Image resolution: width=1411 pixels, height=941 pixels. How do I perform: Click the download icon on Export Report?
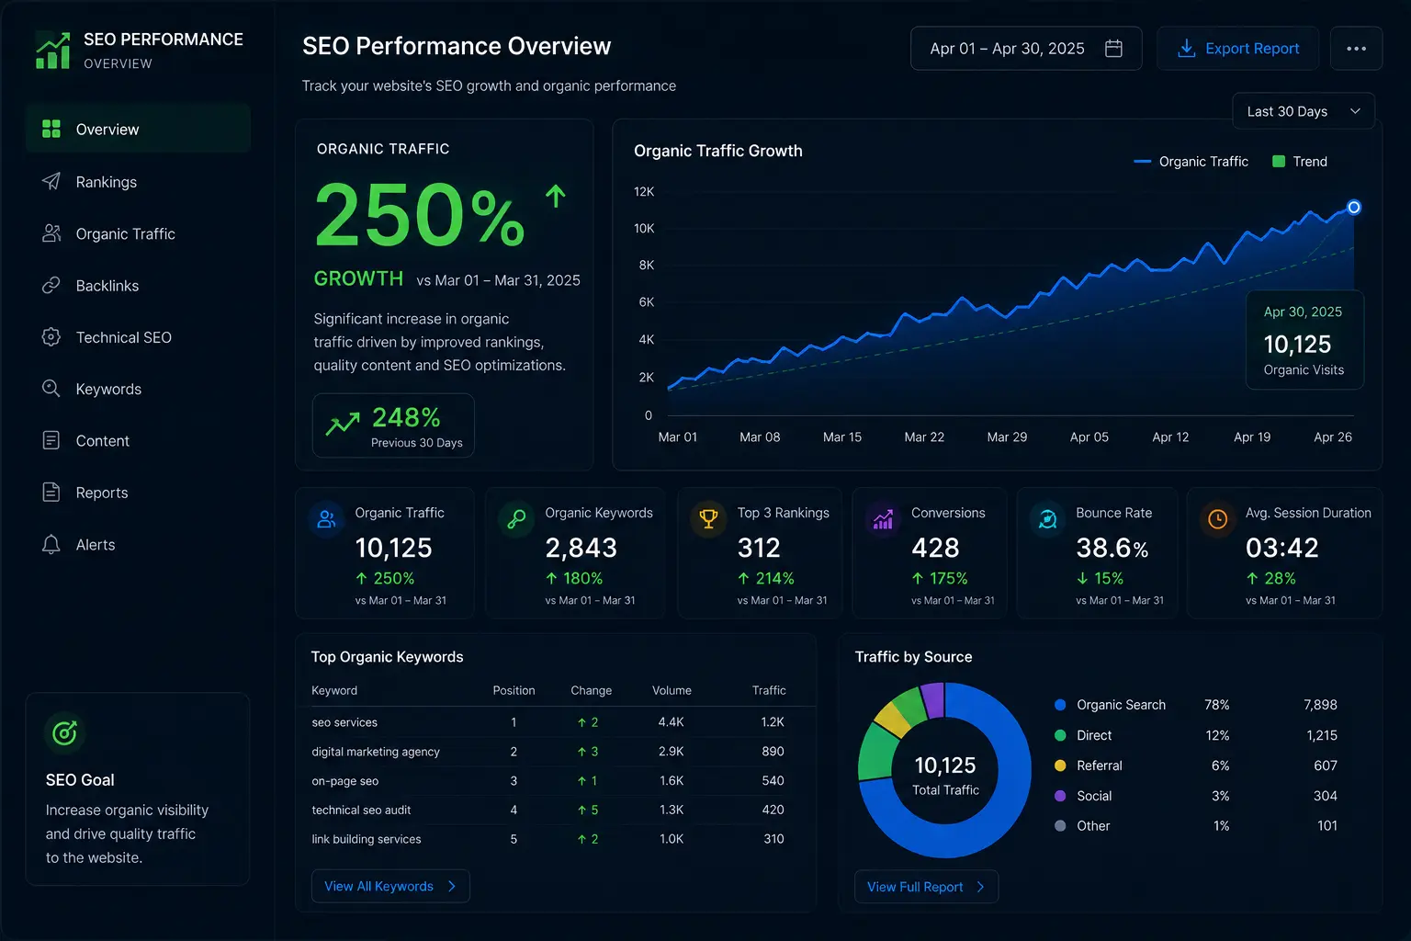[x=1187, y=48]
